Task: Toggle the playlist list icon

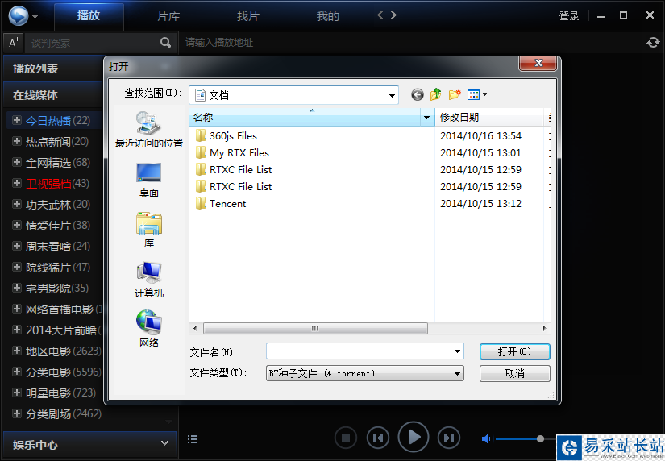Action: pos(193,439)
